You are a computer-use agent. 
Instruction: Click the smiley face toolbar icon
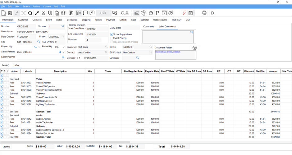(x=151, y=13)
